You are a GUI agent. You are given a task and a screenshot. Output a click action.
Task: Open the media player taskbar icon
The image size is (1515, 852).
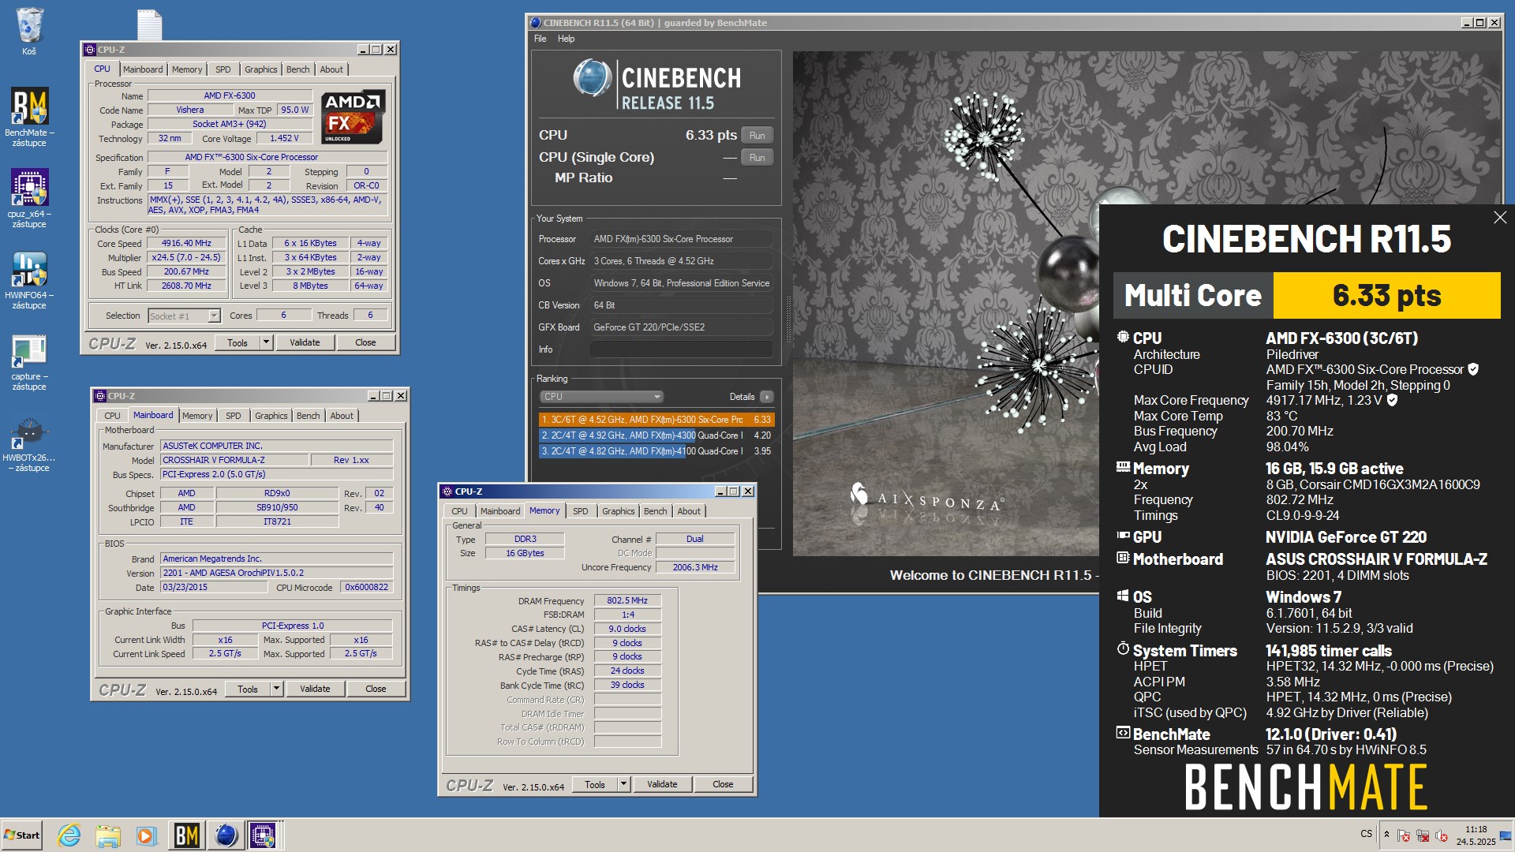coord(146,835)
